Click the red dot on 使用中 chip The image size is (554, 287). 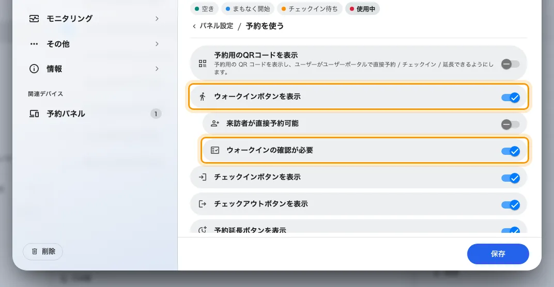point(351,9)
